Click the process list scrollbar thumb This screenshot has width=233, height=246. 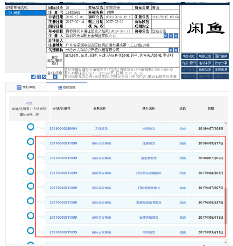[x=226, y=206]
